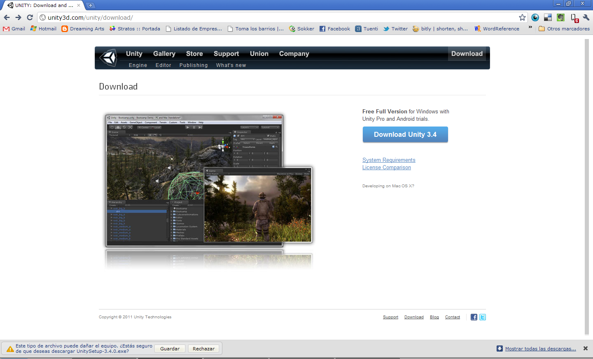Open the Otros marcadores folder
Image resolution: width=593 pixels, height=359 pixels.
click(564, 29)
